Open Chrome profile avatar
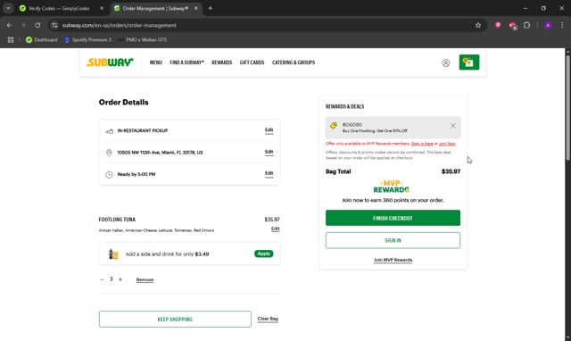This screenshot has height=341, width=571. coord(548,25)
